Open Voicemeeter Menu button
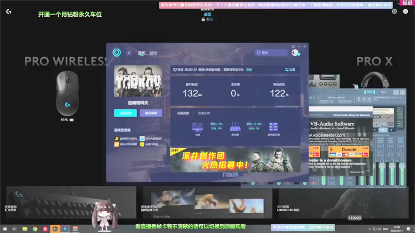This screenshot has width=415, height=233. coord(384,92)
